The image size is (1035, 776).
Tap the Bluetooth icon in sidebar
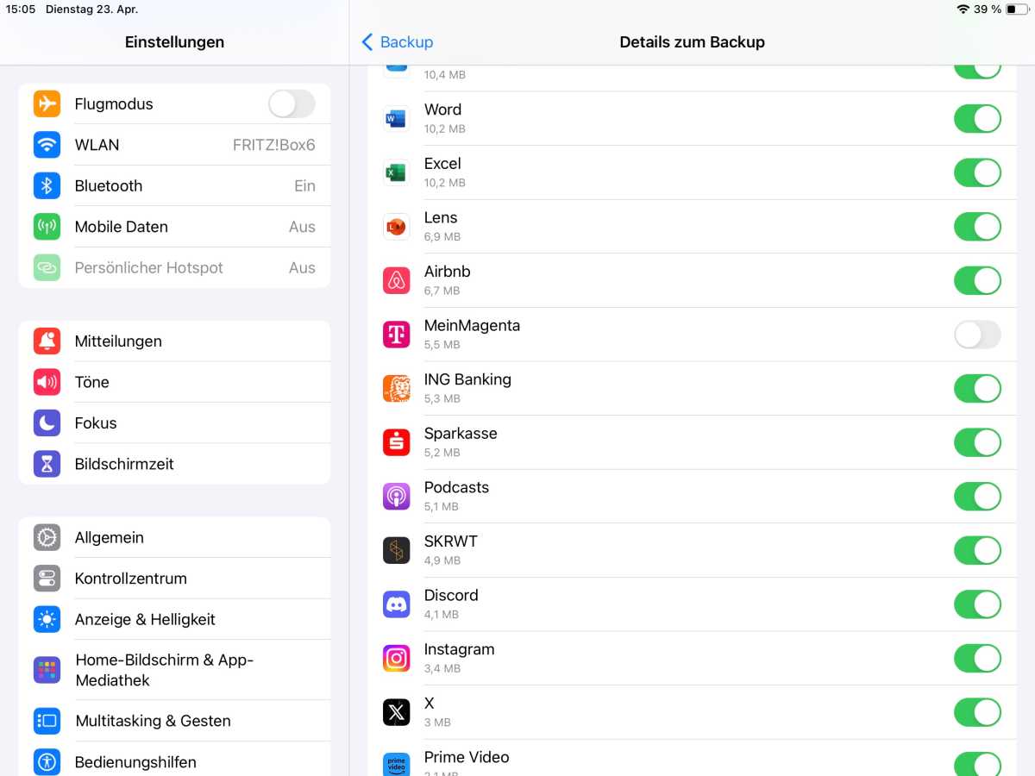pyautogui.click(x=47, y=185)
